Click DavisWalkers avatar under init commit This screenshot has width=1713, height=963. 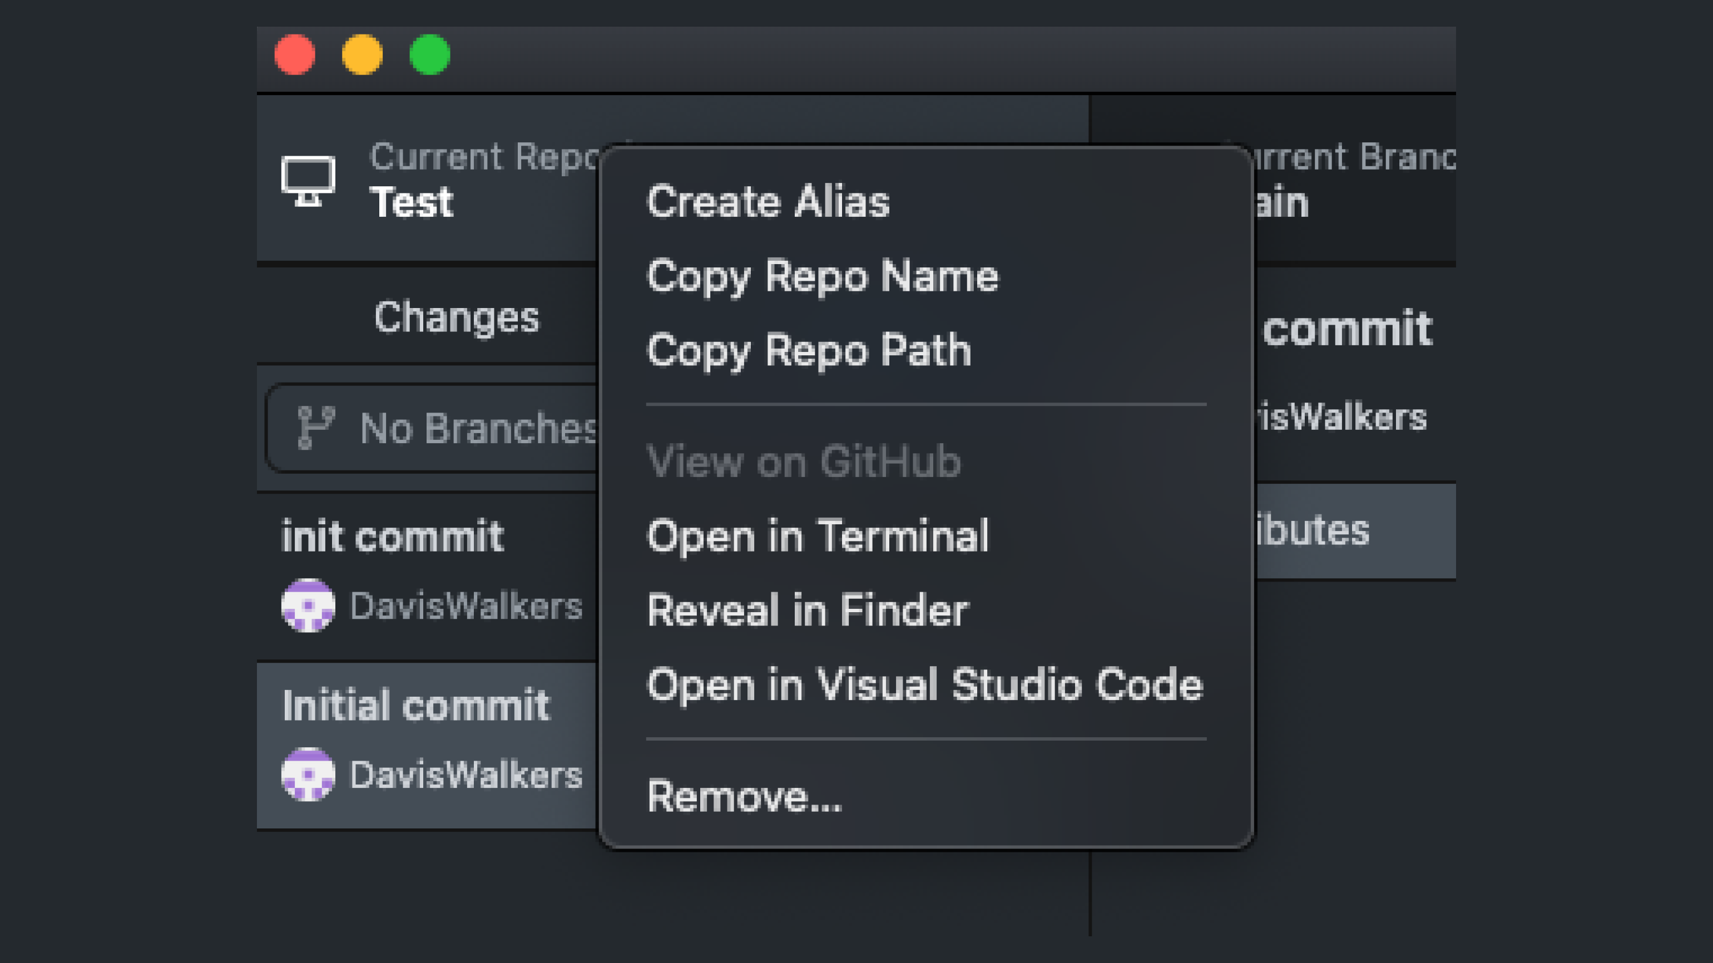[x=308, y=605]
